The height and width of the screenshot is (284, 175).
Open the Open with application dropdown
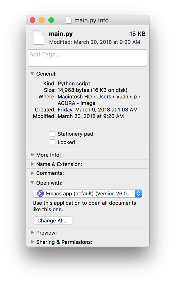(x=138, y=193)
